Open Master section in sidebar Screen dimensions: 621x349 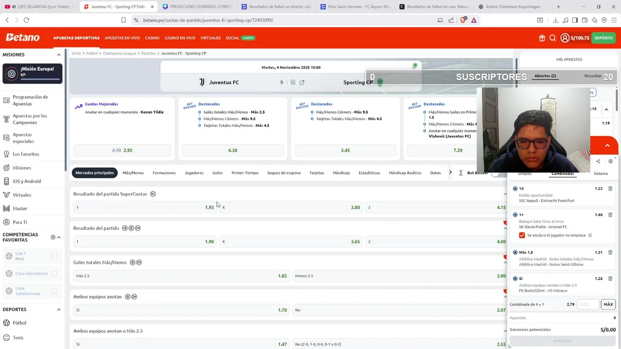20,208
